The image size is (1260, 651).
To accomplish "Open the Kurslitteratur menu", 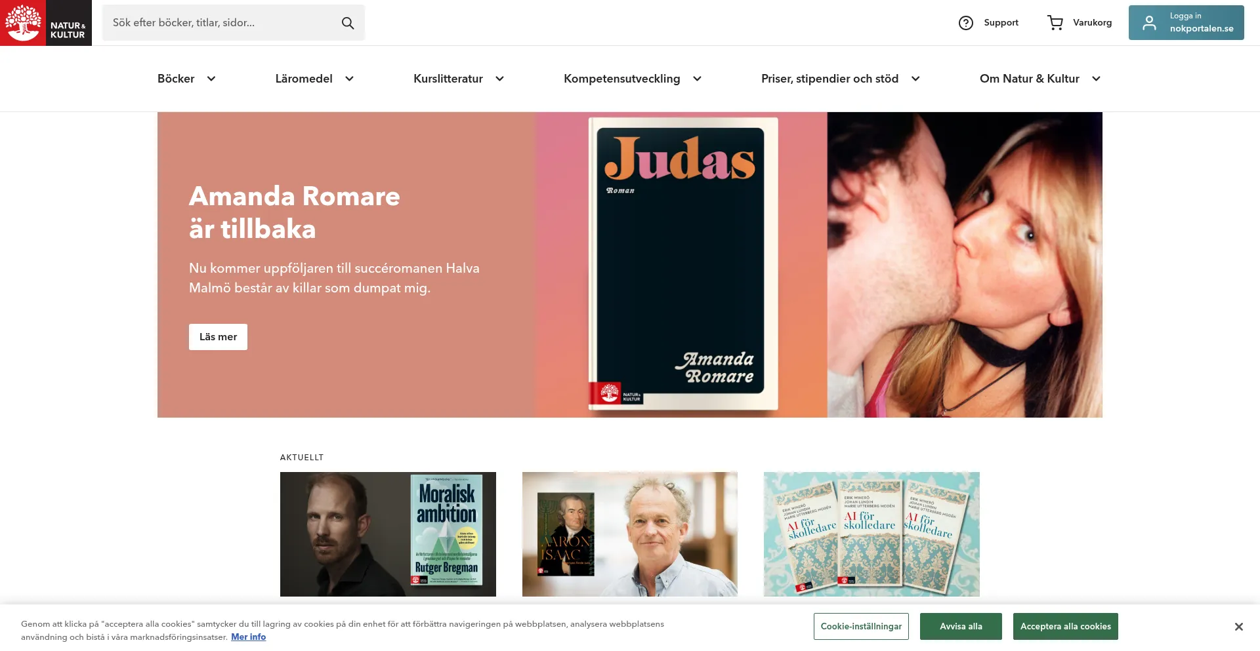I will pos(448,79).
